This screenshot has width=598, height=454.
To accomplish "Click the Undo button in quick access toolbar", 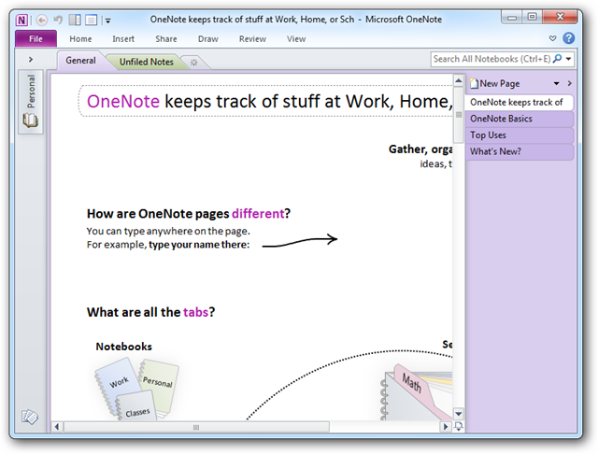I will 58,20.
